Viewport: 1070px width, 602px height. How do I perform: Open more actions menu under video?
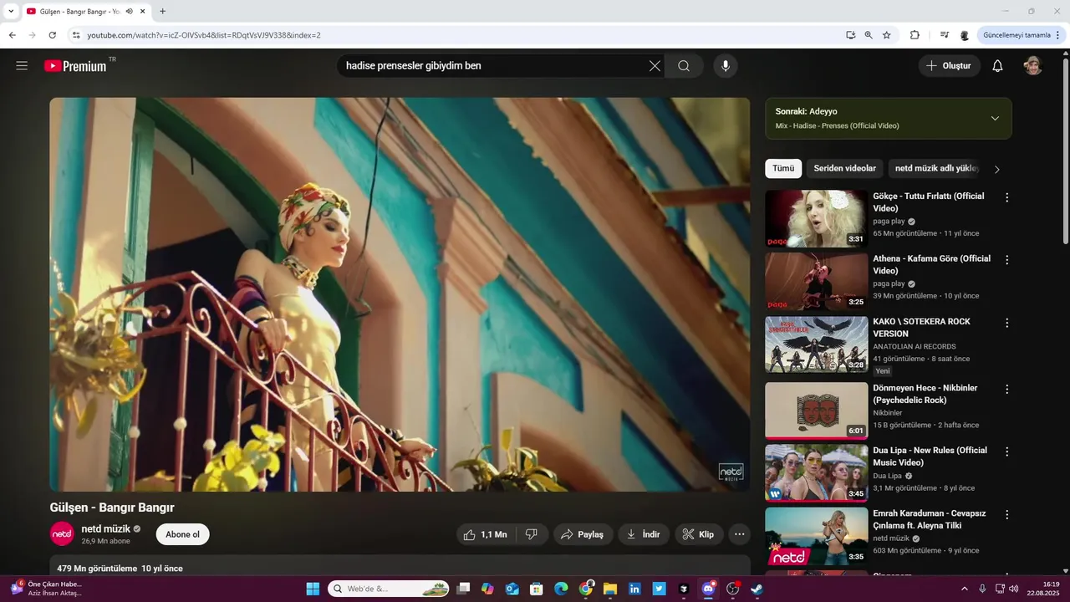tap(739, 534)
